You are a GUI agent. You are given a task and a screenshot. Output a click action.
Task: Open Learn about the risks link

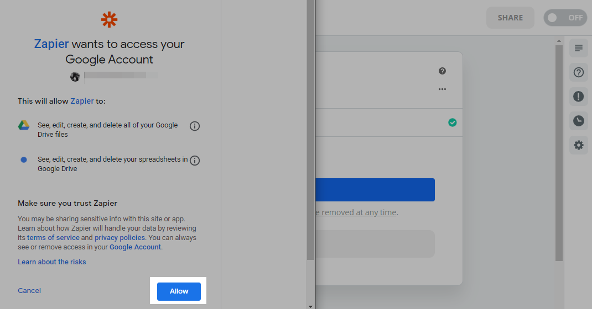(x=51, y=262)
